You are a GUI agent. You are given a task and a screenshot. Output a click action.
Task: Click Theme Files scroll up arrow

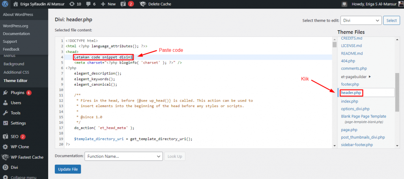(397, 39)
